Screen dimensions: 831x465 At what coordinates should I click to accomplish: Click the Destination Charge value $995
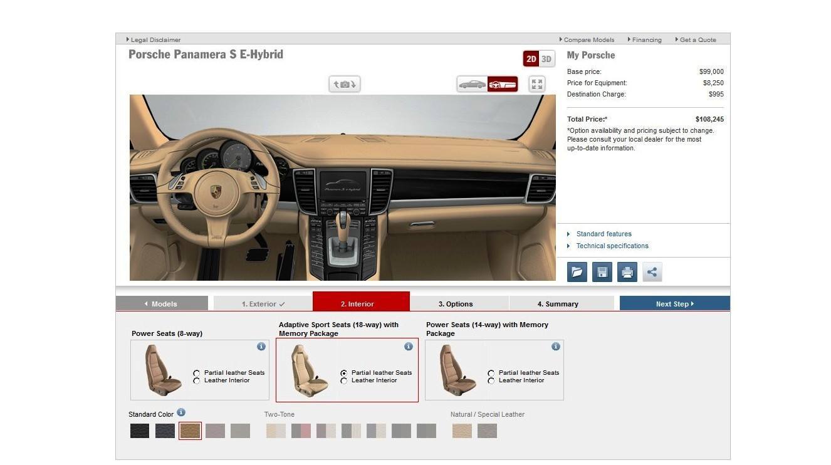coord(716,94)
